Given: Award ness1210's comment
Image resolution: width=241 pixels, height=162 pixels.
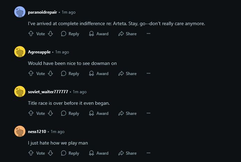Looking at the screenshot, I should [99, 153].
